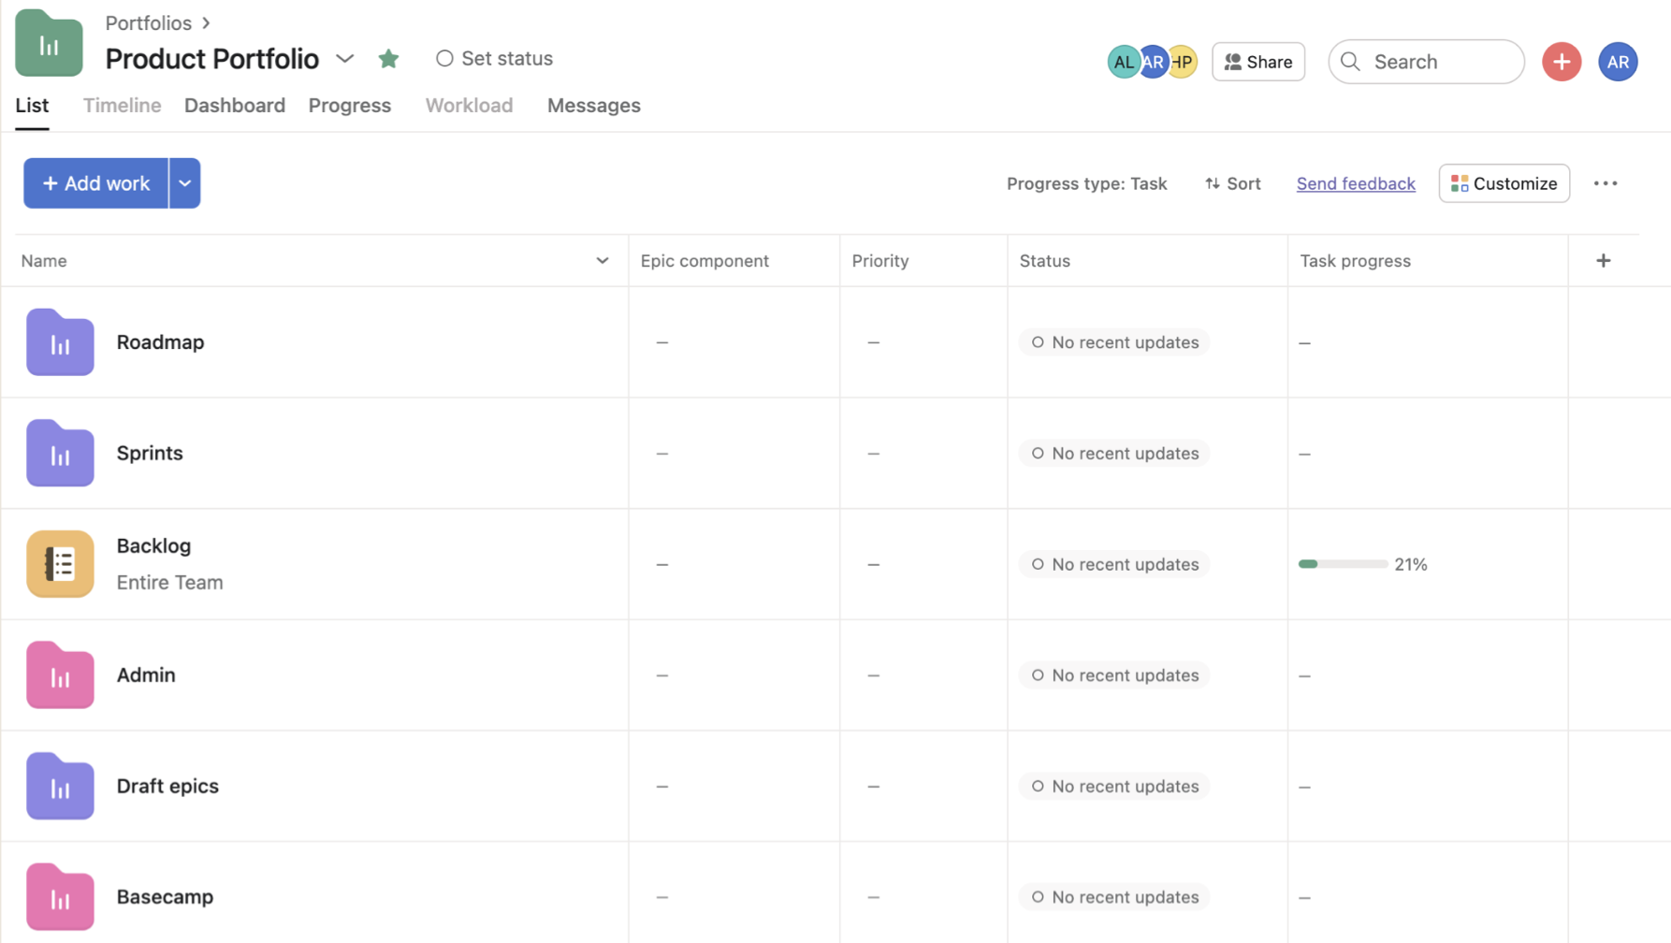Click the Status column header
This screenshot has height=943, width=1671.
(x=1044, y=261)
